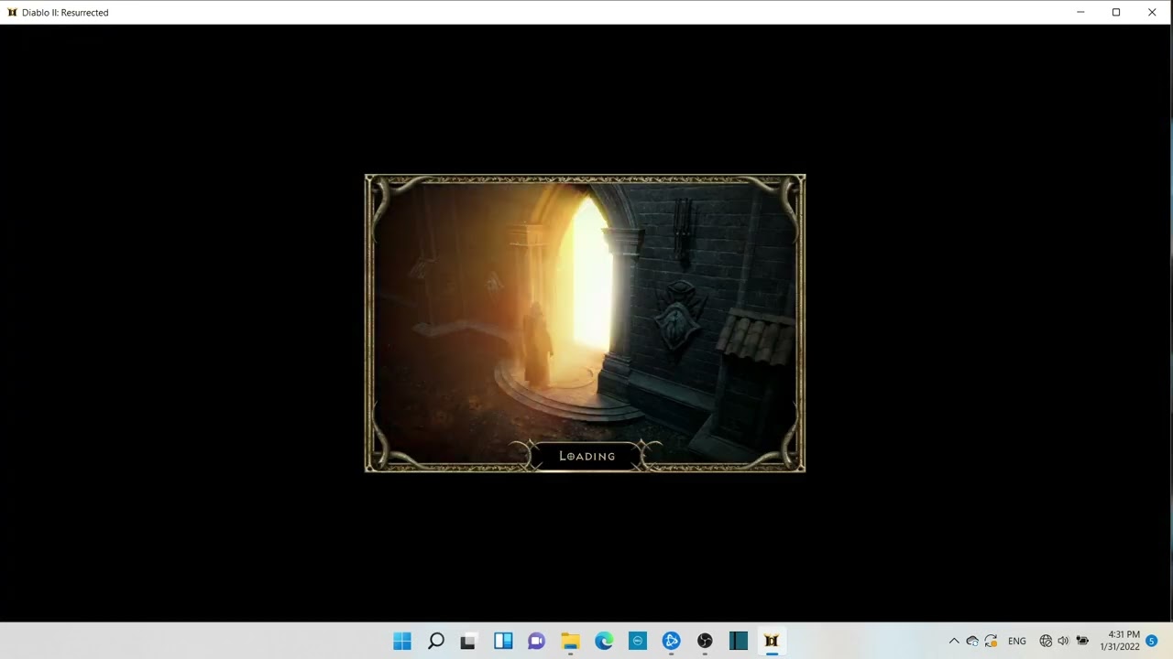Open the Dell app in the taskbar

[x=638, y=642]
